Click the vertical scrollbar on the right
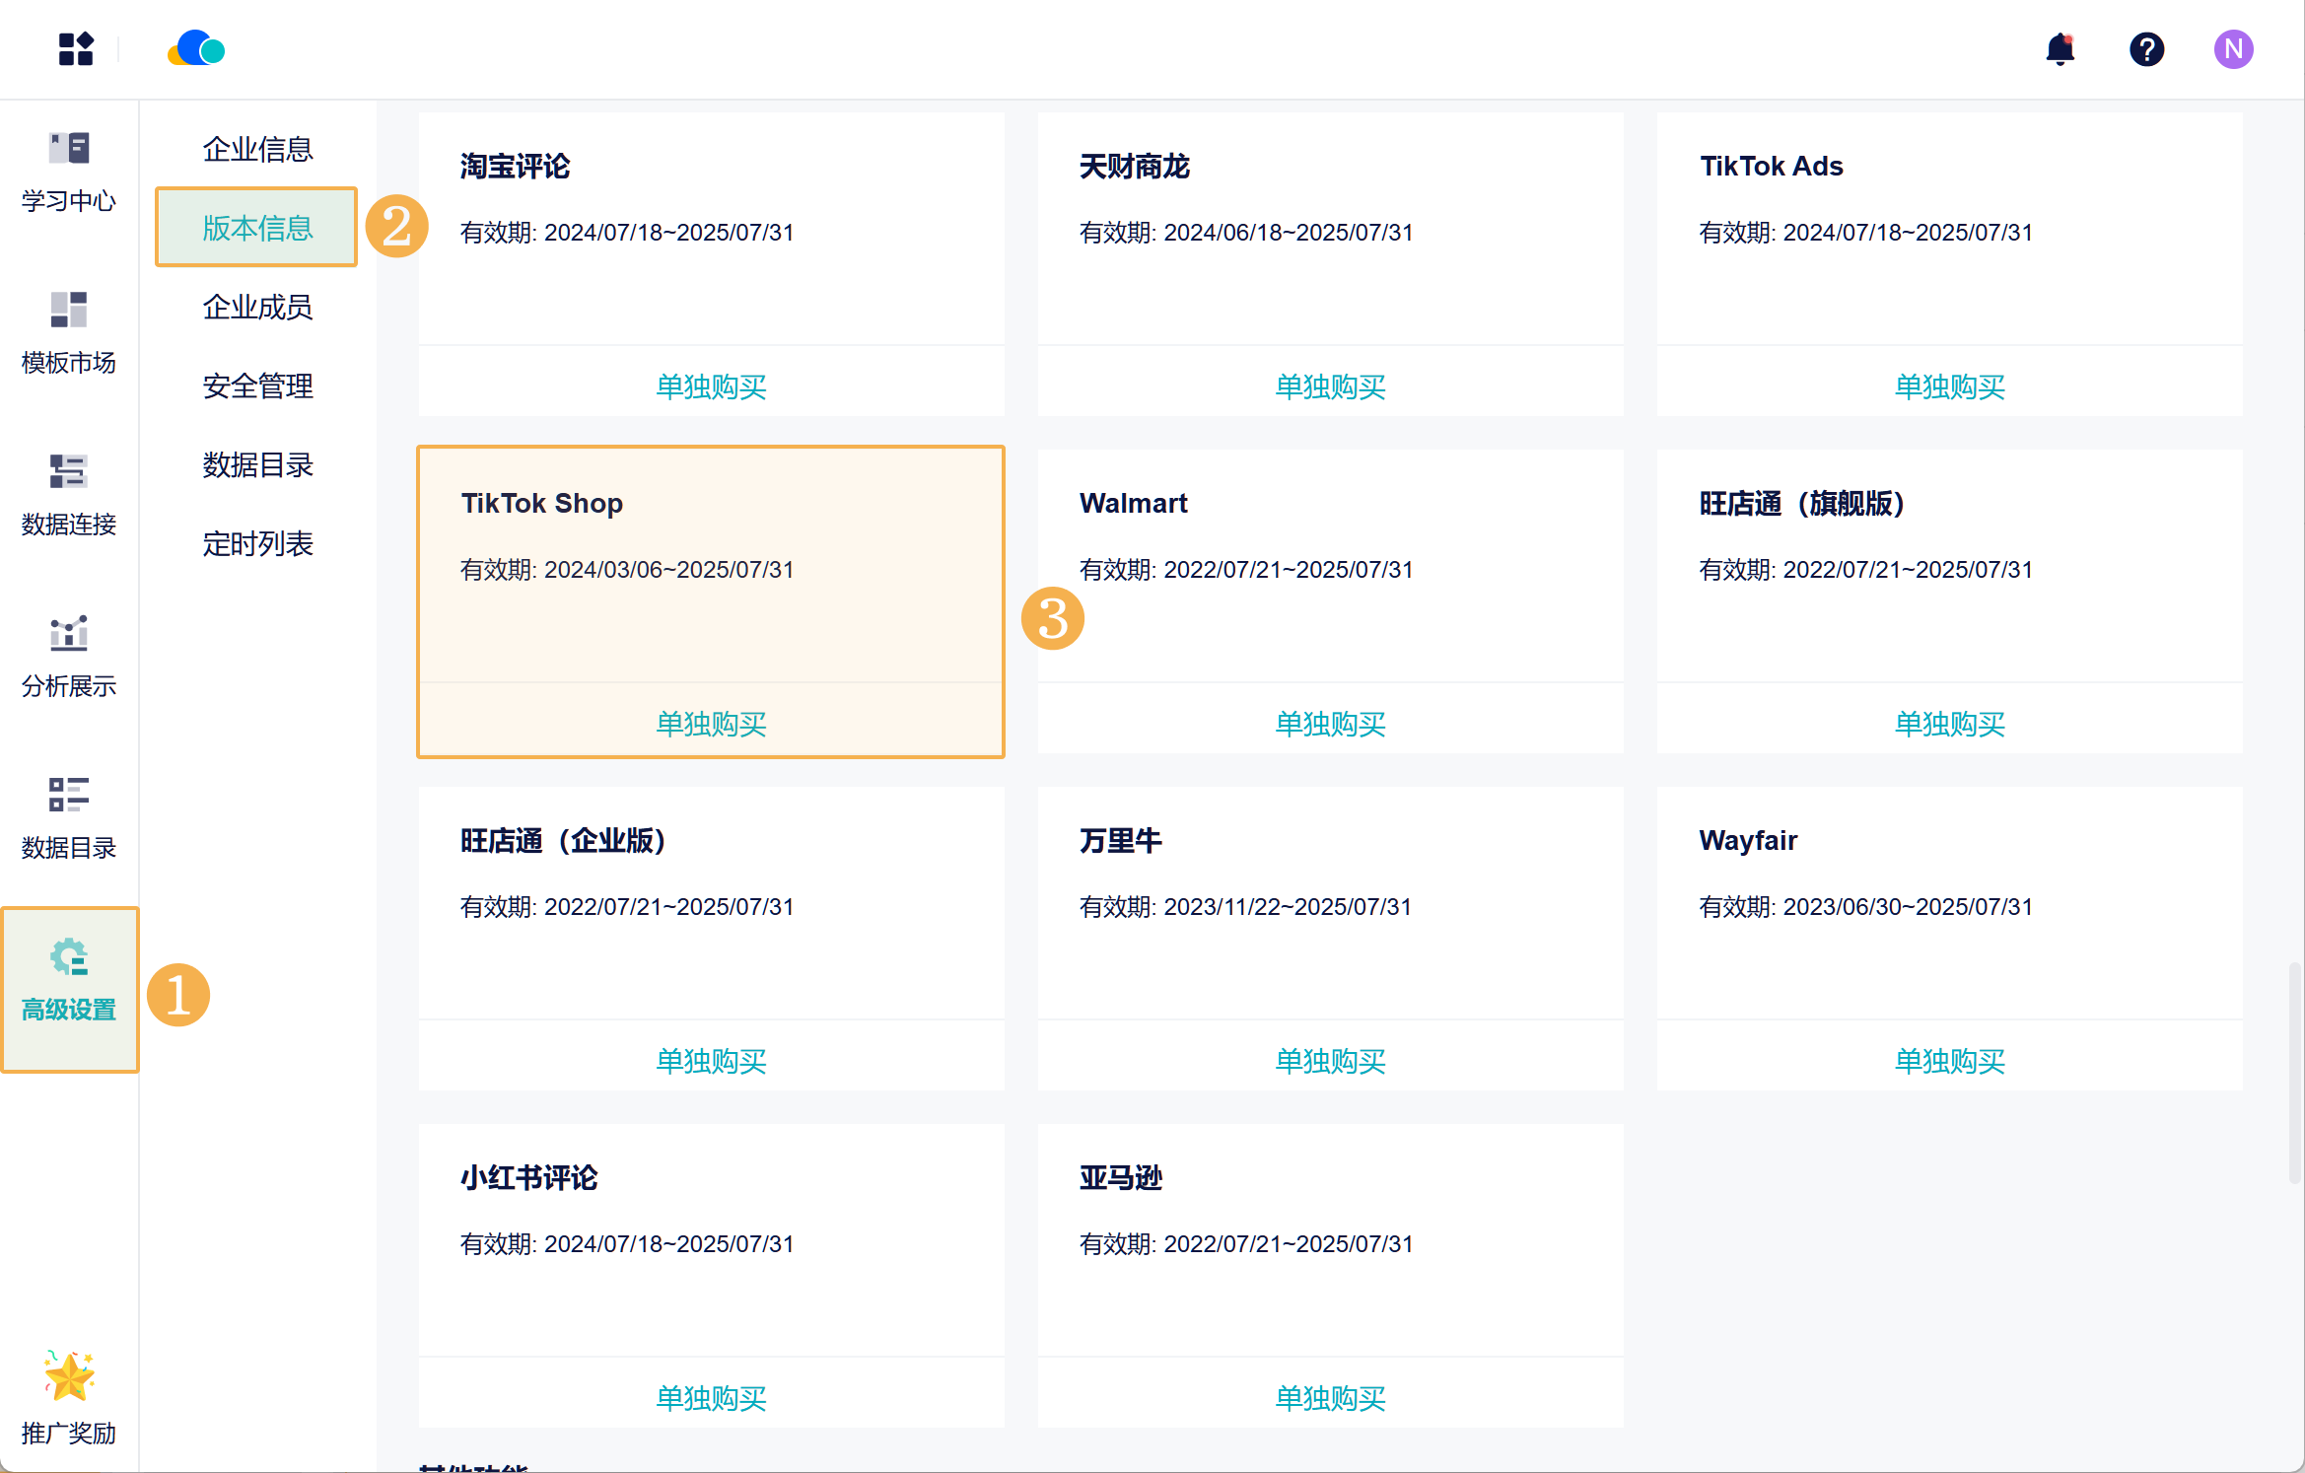2305x1473 pixels. coord(2294,1073)
